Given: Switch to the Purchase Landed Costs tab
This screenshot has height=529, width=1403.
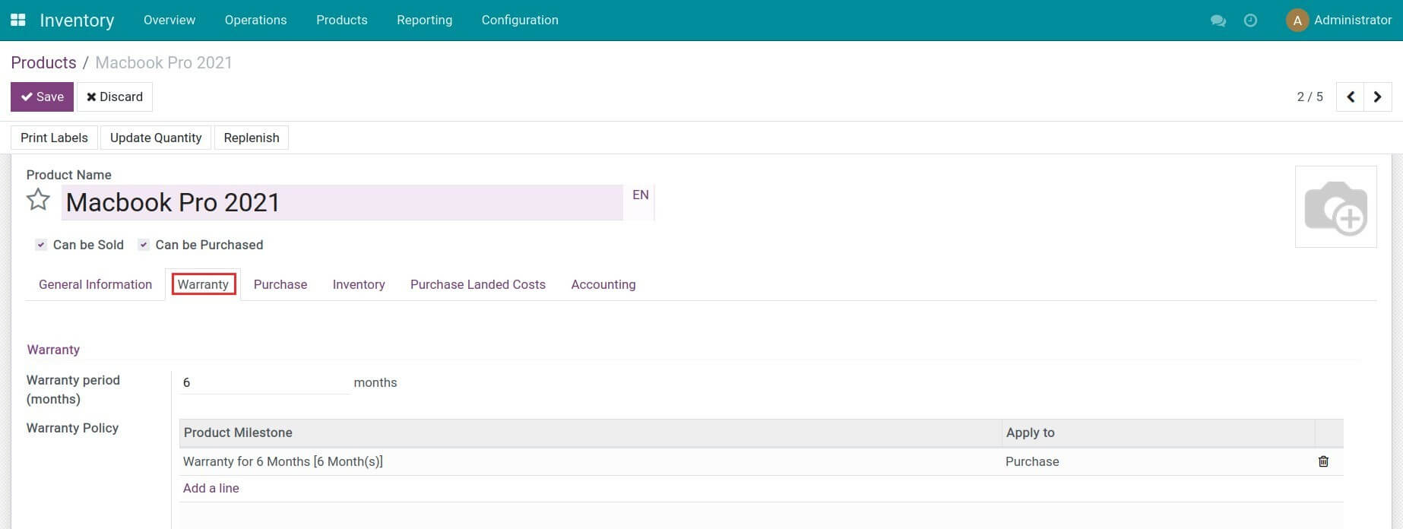Looking at the screenshot, I should (x=477, y=284).
